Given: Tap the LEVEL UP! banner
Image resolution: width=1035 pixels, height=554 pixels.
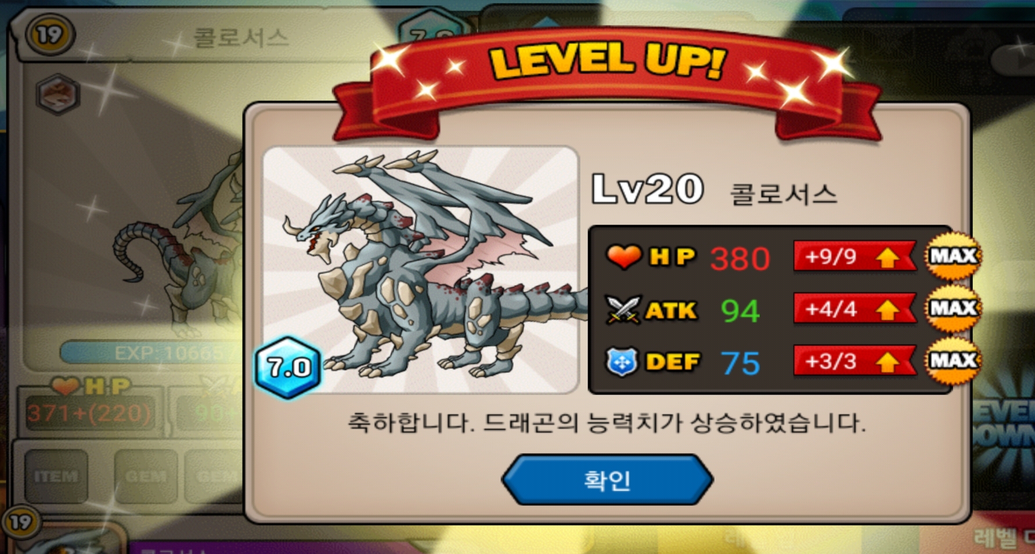Looking at the screenshot, I should [x=607, y=75].
